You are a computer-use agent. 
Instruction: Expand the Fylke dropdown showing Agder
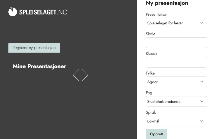176,82
